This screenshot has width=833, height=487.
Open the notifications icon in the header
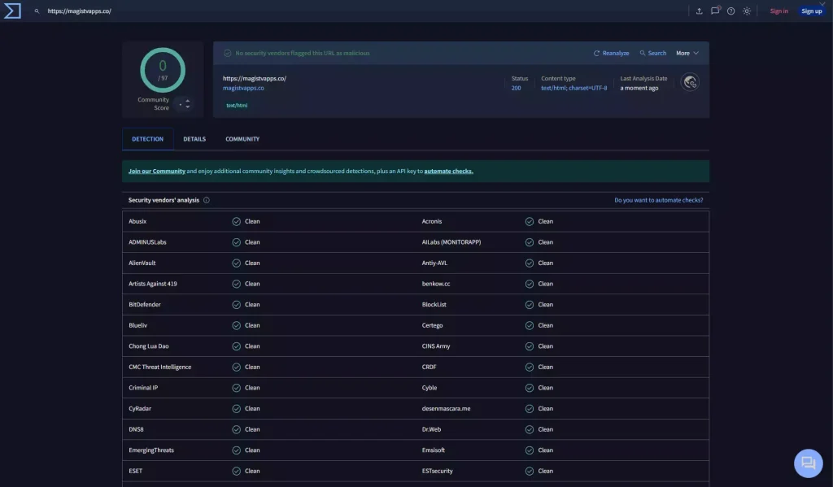(x=715, y=11)
